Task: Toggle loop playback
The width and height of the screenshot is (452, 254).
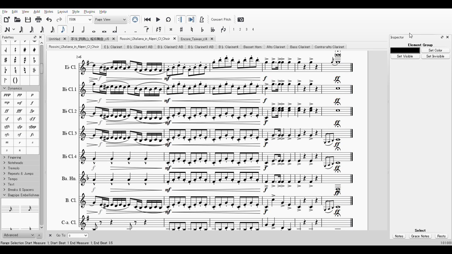Action: 168,19
